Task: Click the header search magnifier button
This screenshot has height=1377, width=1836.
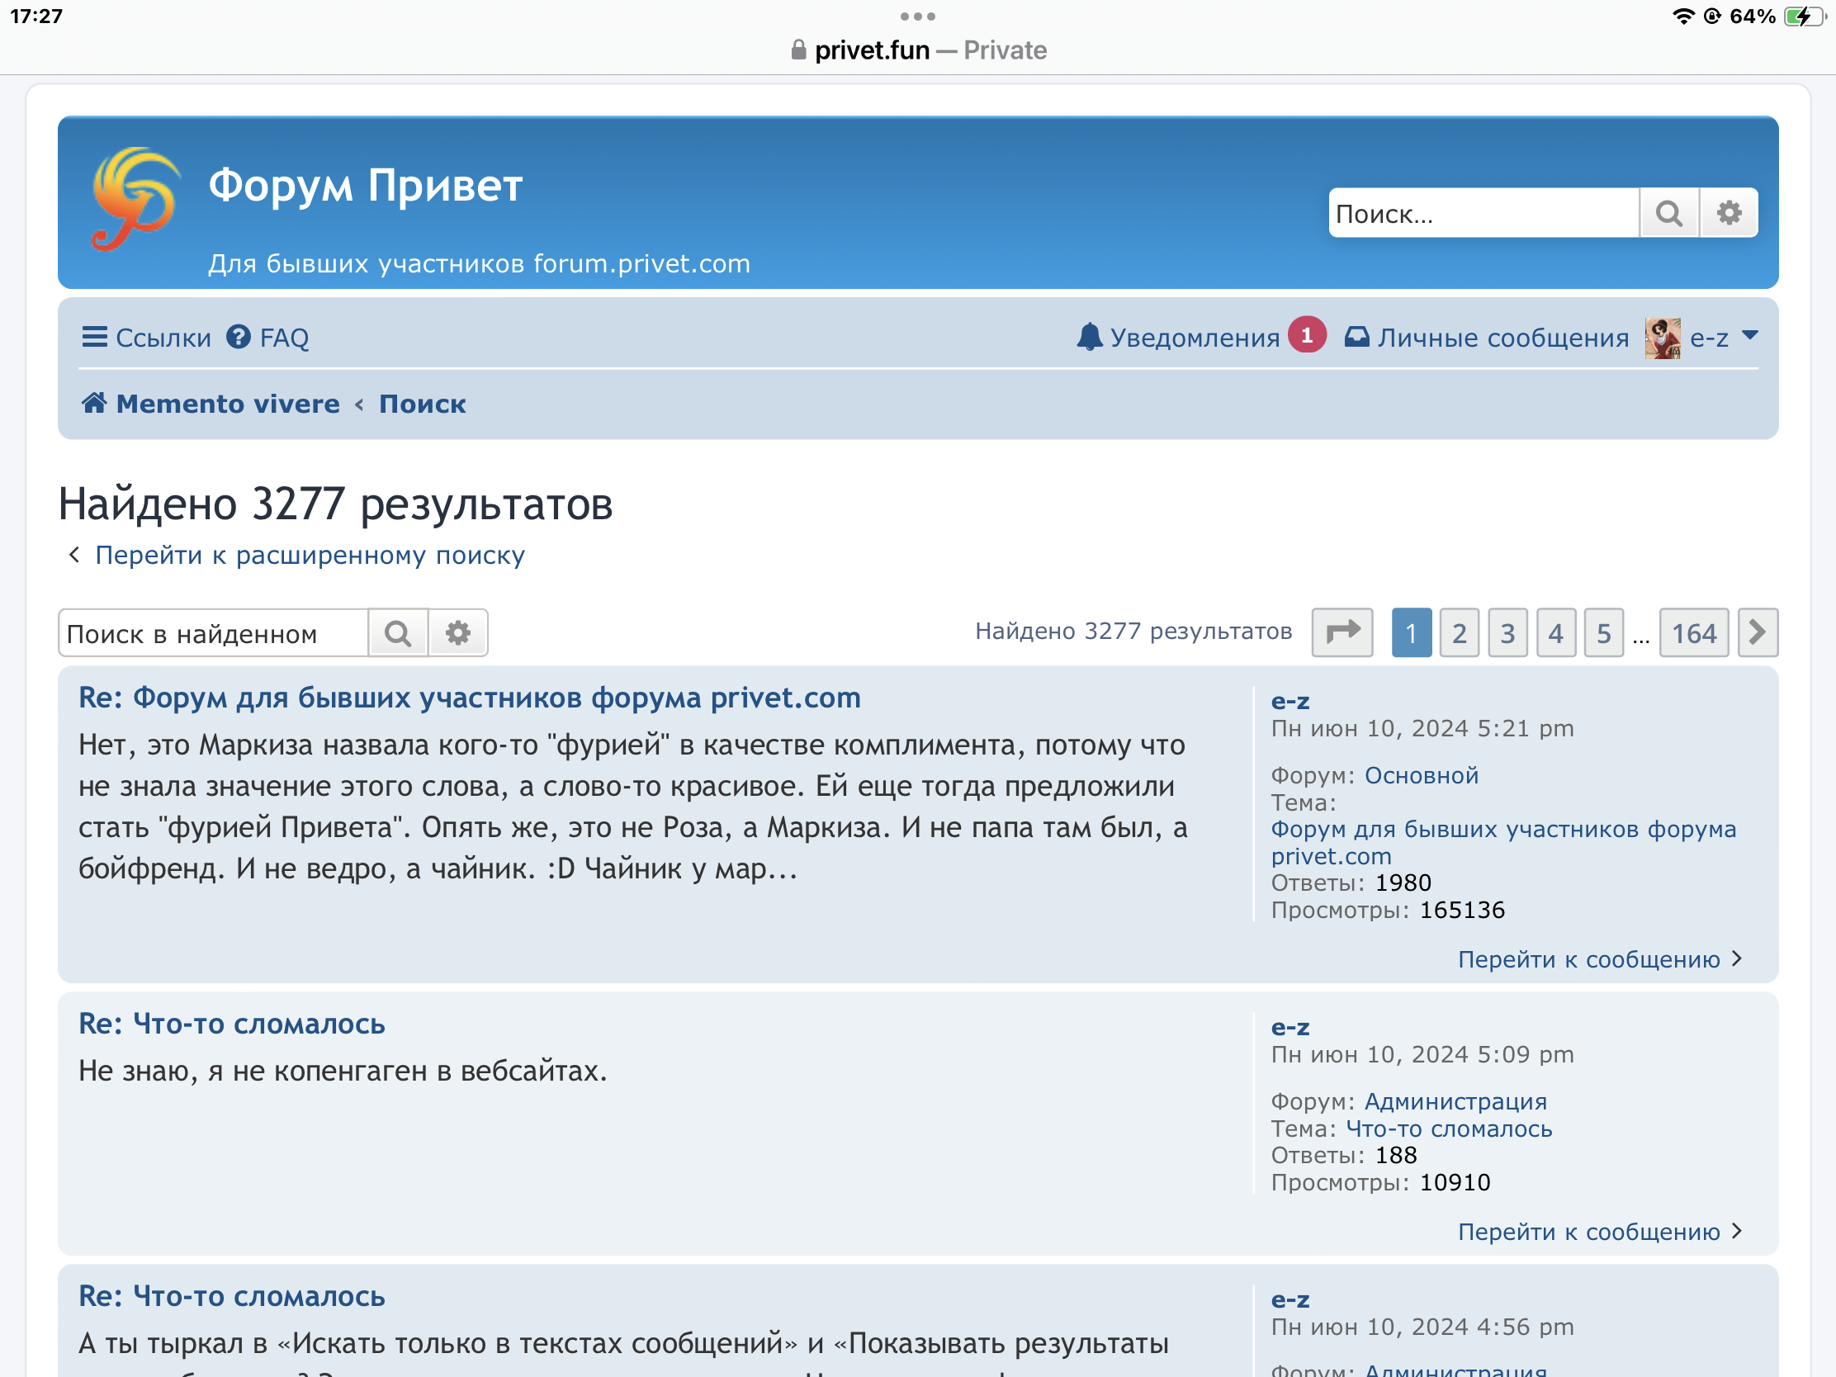Action: click(x=1668, y=213)
